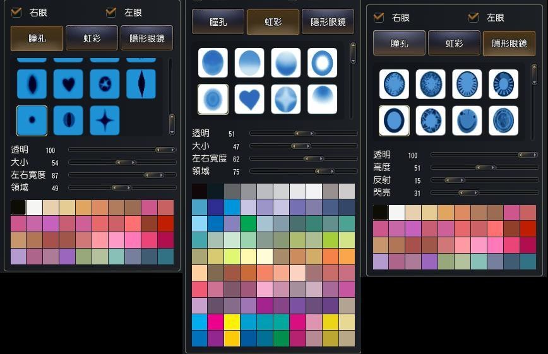
Task: Select the solid blue circle iris pattern
Action: point(213,62)
